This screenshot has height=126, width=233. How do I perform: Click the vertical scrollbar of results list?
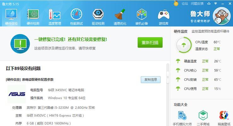coord(168,77)
